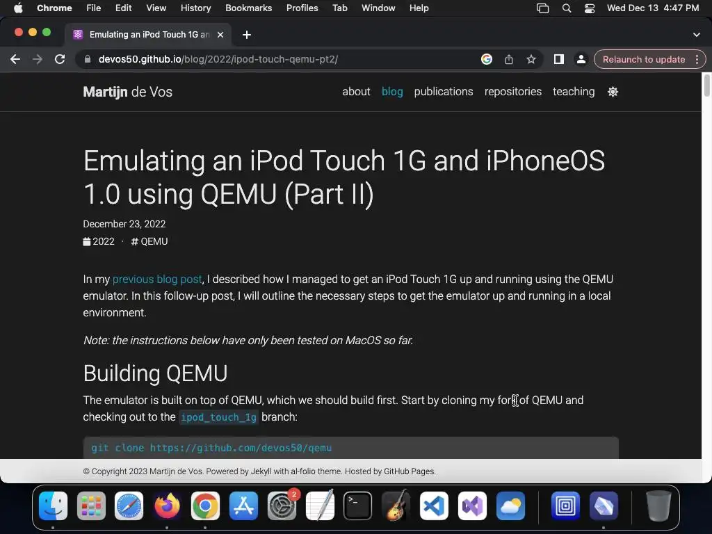Open the QEMU tag link

149,241
